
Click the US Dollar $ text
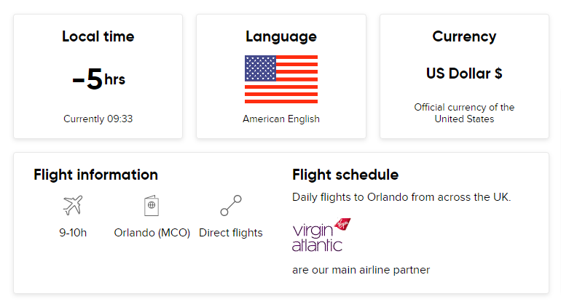[x=464, y=73]
